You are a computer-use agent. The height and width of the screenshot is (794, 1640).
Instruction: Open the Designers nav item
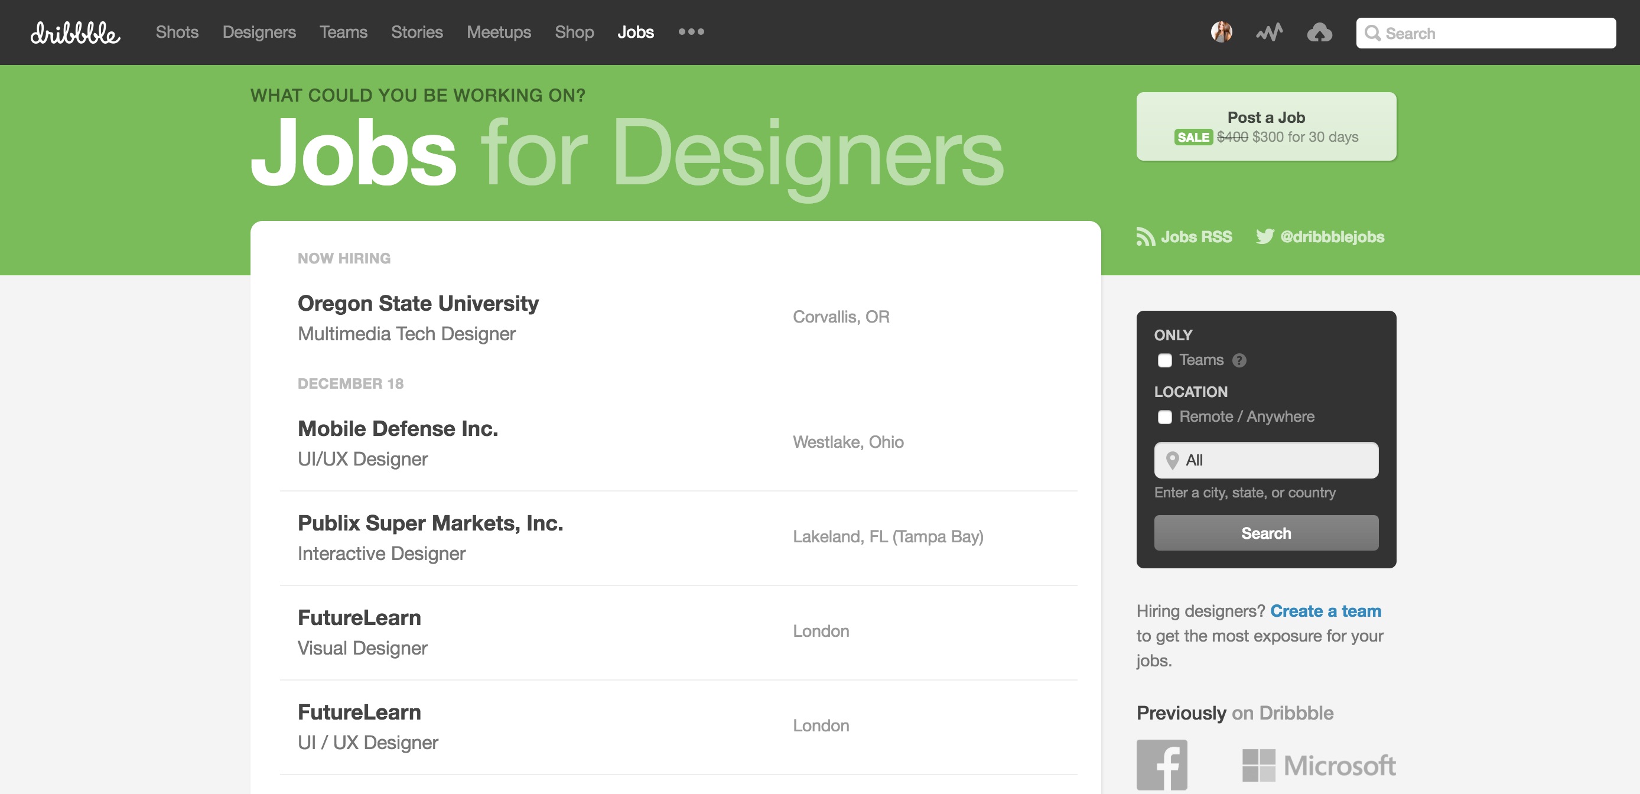coord(259,32)
